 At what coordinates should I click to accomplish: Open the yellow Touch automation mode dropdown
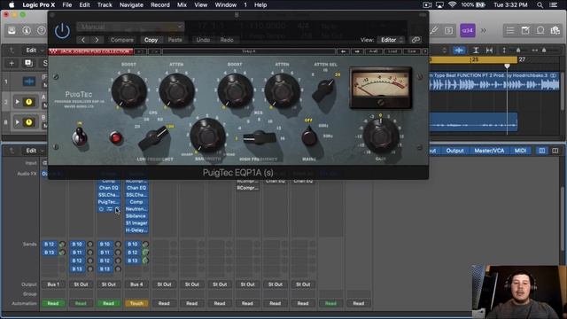(x=136, y=303)
